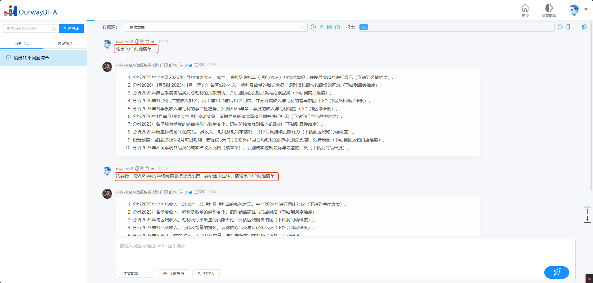Viewport: 593px width, 283px height.
Task: Switch to the 预设指令 tab
Action: 65,44
